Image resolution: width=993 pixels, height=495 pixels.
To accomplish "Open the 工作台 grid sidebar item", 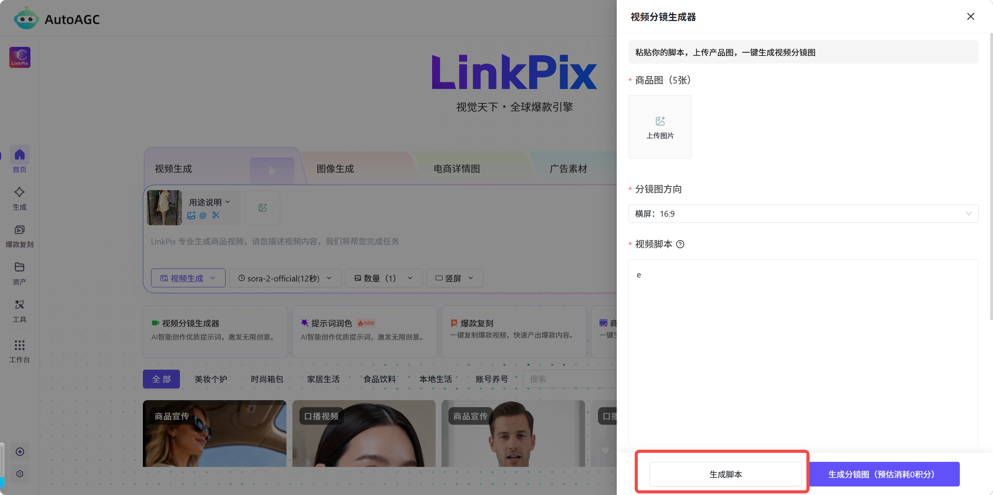I will pyautogui.click(x=20, y=351).
